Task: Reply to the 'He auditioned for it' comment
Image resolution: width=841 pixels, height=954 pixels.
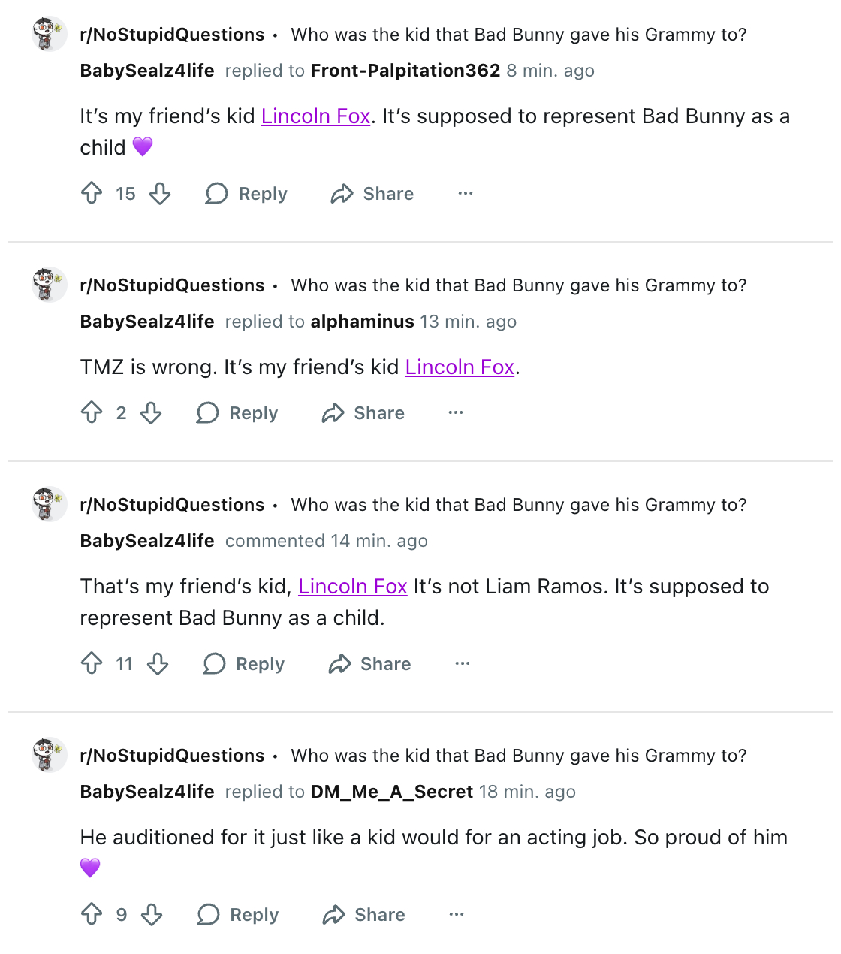Action: pos(238,914)
